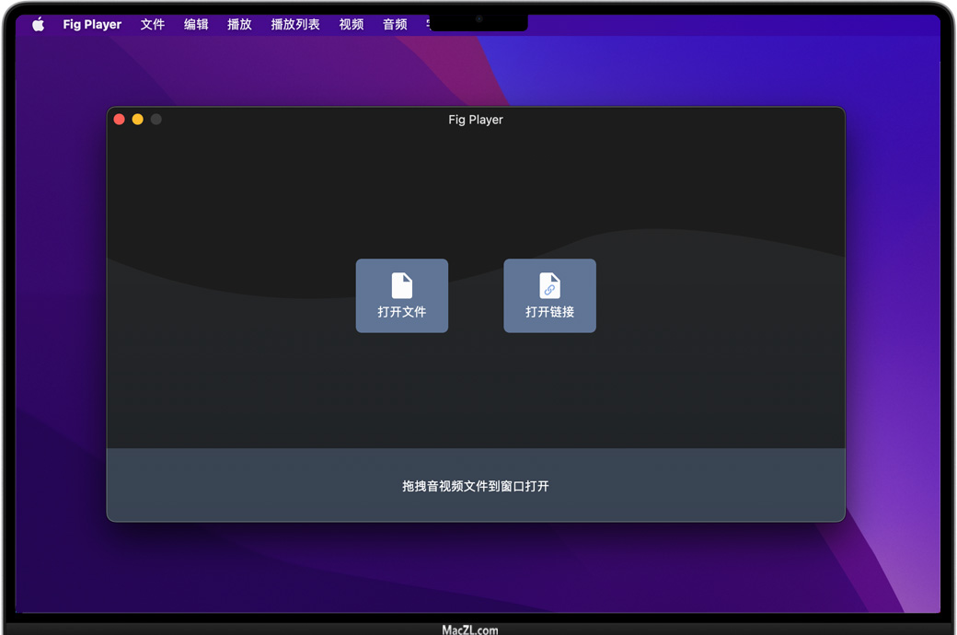The height and width of the screenshot is (635, 957).
Task: Click the partially hidden menu after 音频
Action: point(428,25)
